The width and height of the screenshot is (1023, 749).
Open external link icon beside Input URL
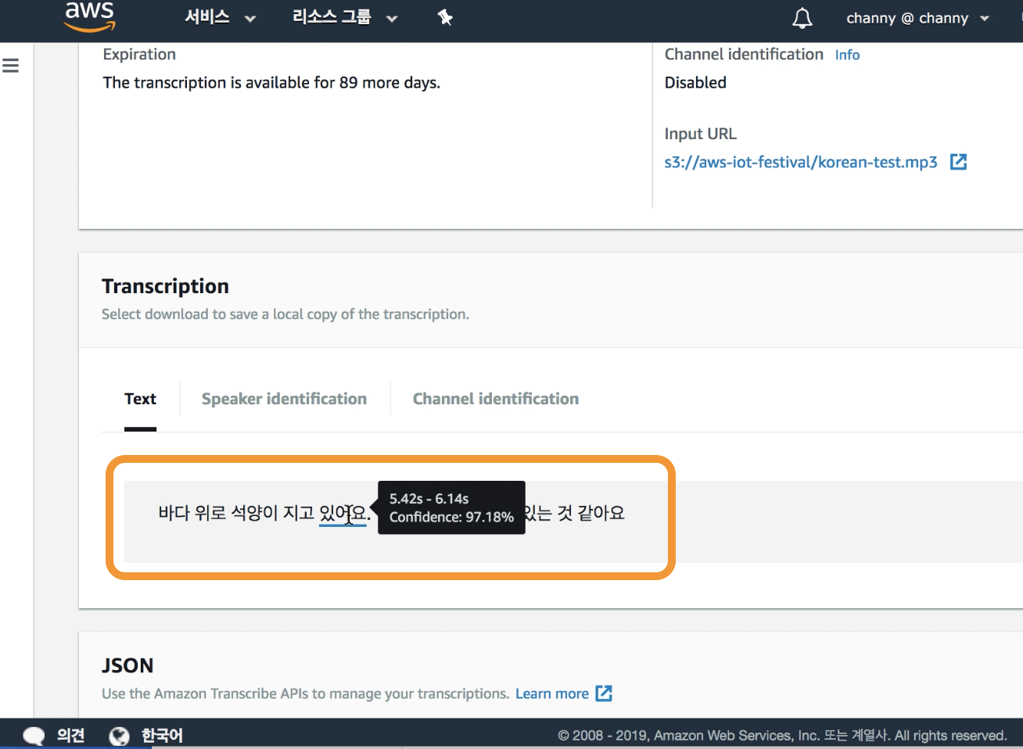coord(958,162)
